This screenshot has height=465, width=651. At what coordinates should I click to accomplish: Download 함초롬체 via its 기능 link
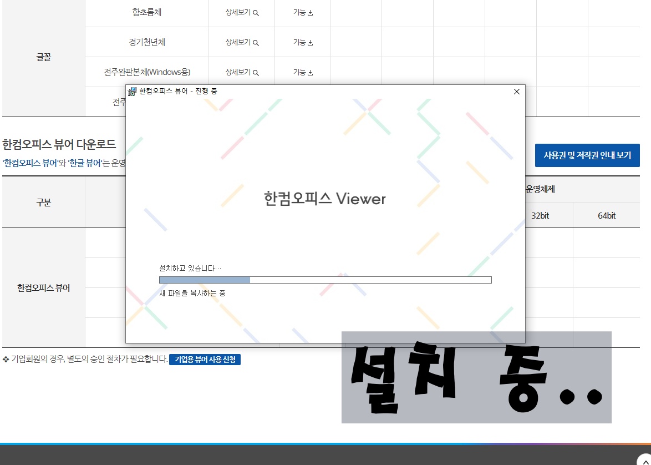pos(303,12)
